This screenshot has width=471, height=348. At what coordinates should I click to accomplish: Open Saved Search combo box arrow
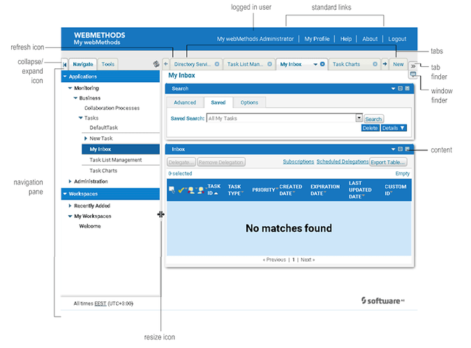point(359,118)
